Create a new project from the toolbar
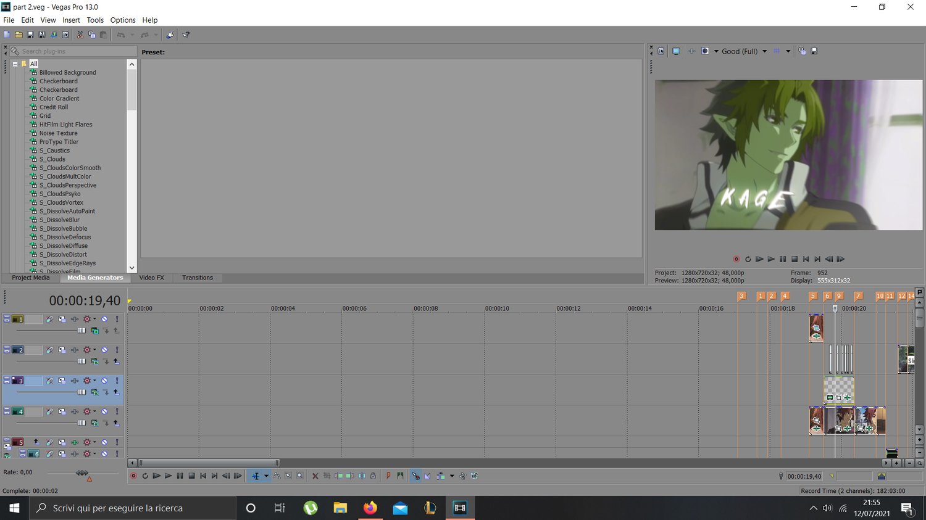The image size is (926, 520). 7,35
